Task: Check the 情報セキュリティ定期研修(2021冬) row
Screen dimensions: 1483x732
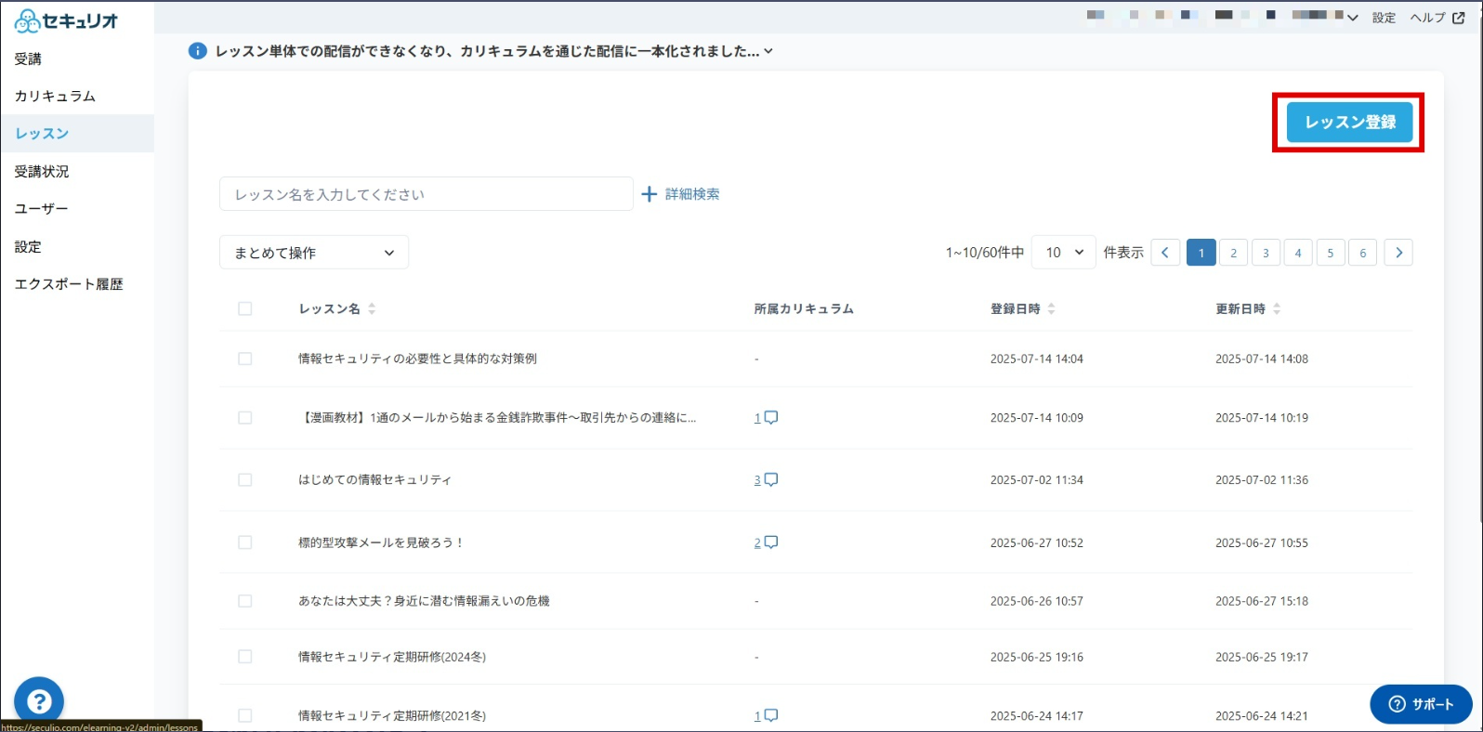Action: 245,715
